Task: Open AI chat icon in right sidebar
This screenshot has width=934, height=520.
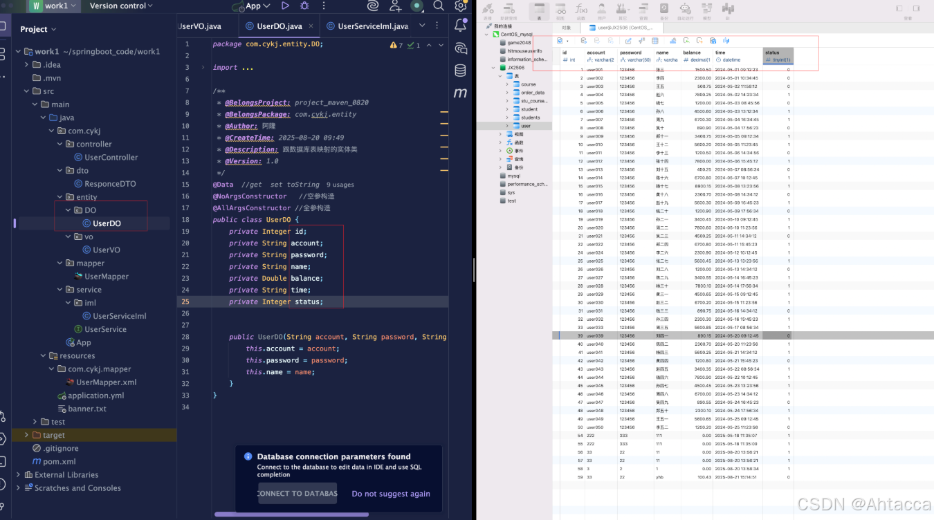Action: tap(460, 48)
